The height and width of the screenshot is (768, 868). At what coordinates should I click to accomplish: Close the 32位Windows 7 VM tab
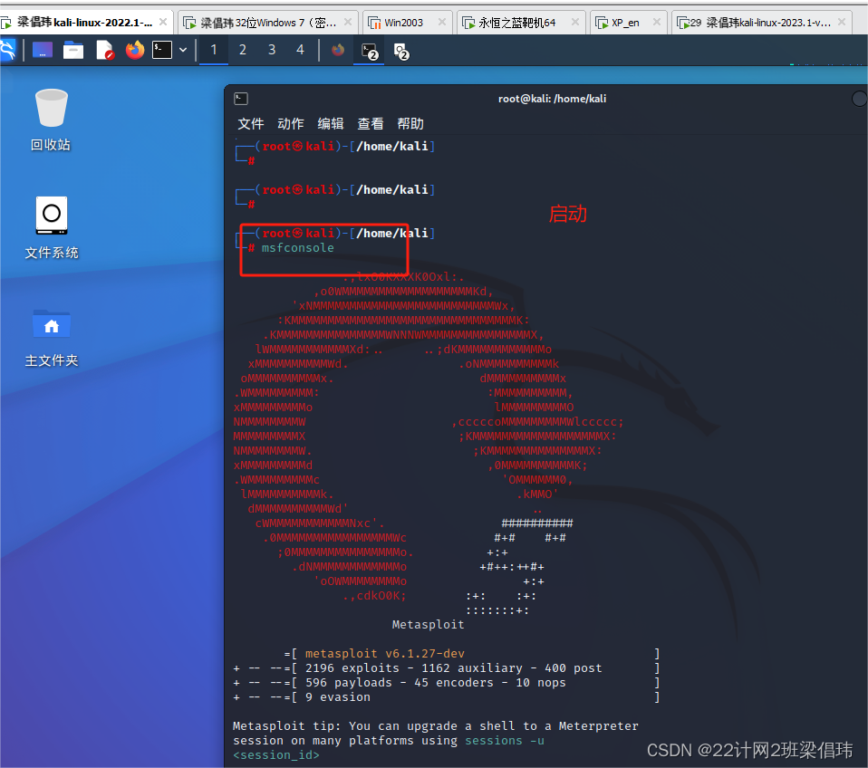[348, 22]
